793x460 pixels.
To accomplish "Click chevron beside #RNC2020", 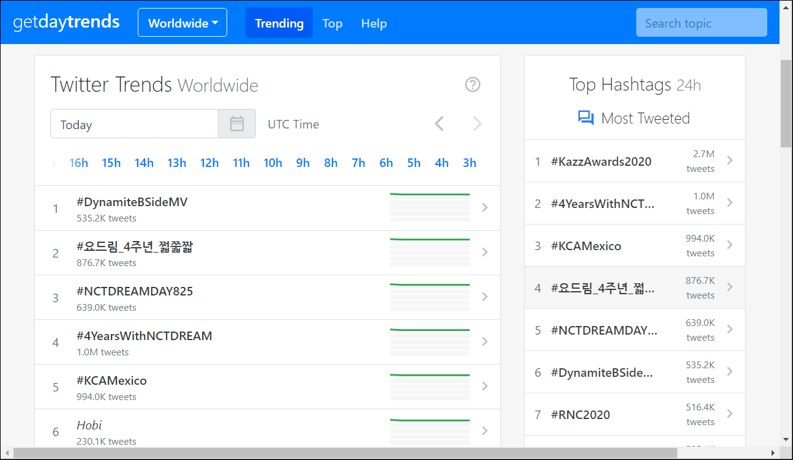I will [729, 414].
